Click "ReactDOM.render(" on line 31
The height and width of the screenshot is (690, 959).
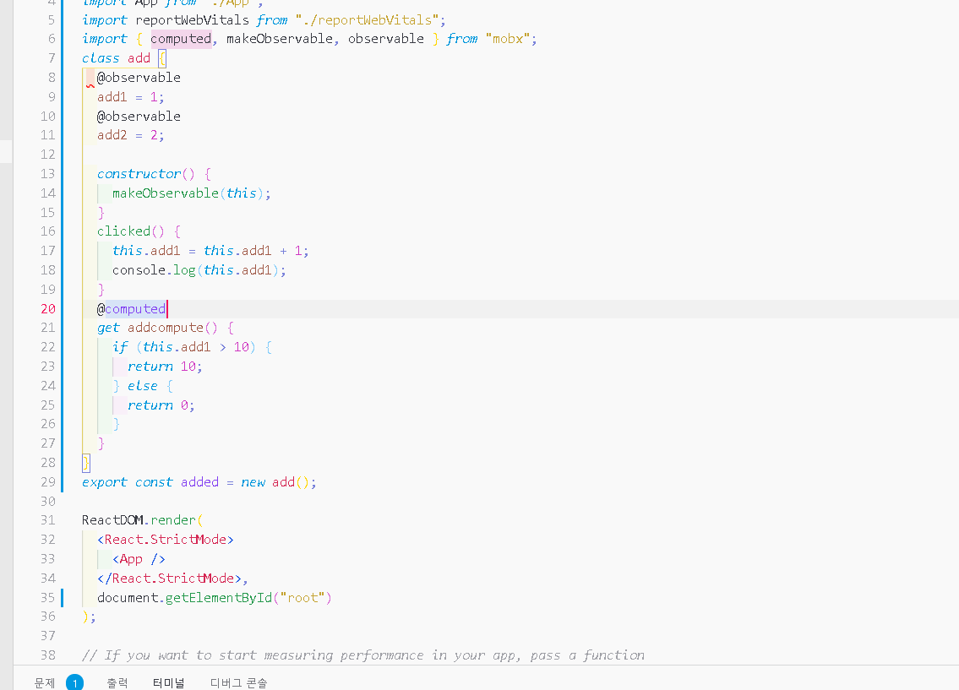coord(142,520)
